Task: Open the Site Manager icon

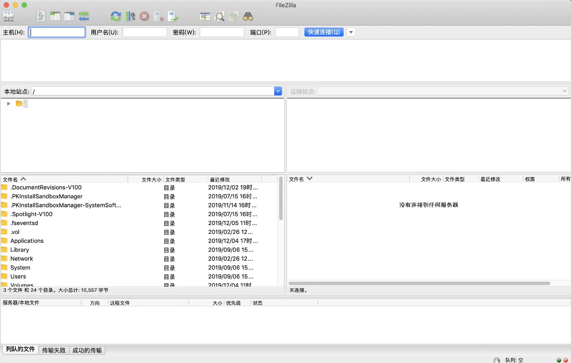Action: tap(9, 16)
